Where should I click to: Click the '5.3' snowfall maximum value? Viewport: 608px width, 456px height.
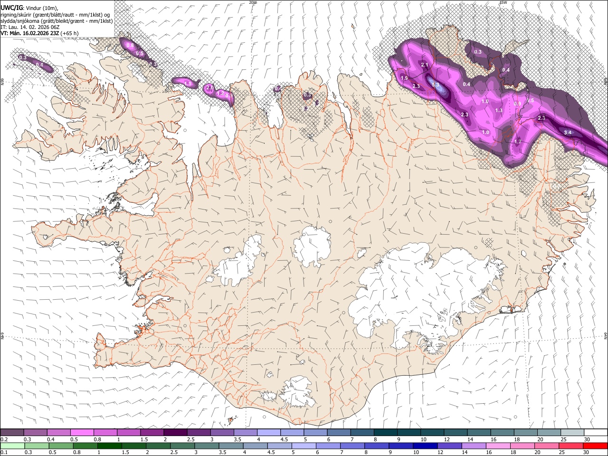point(436,84)
